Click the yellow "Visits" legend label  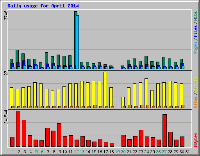click(x=195, y=85)
